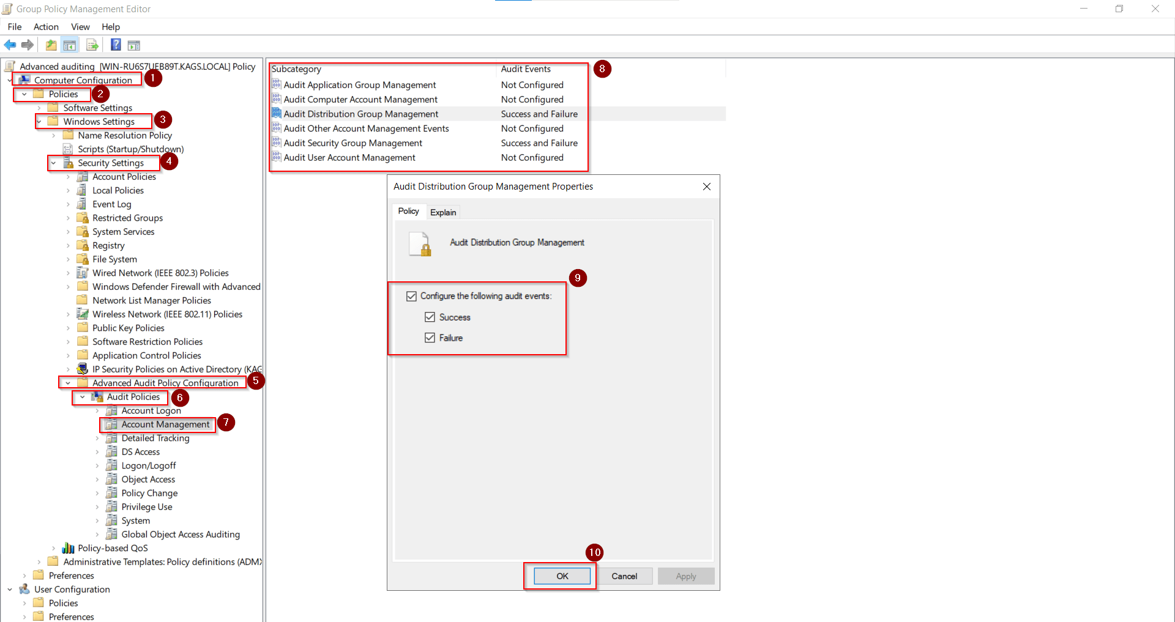
Task: Open the Action menu
Action: pyautogui.click(x=46, y=27)
